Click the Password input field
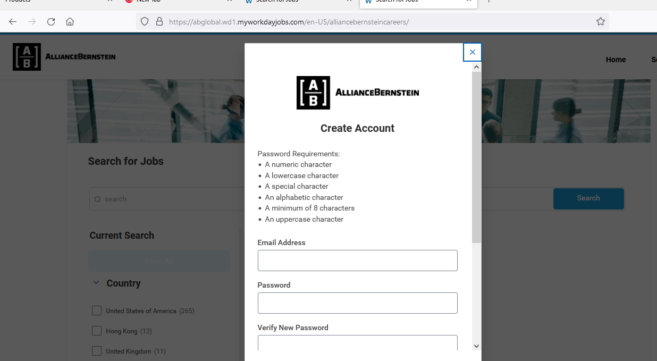The image size is (657, 361). 358,303
